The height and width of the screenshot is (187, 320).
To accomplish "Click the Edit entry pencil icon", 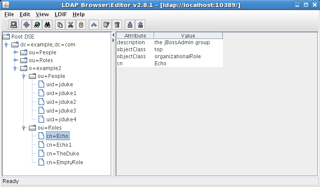I will 106,25.
